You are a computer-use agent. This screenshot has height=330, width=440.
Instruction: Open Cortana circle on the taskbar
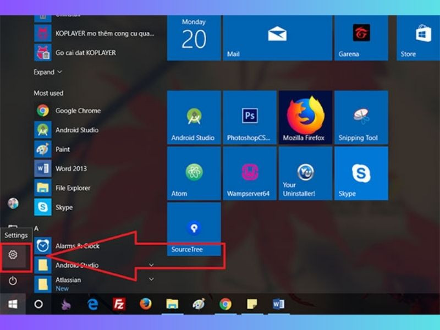(x=38, y=304)
